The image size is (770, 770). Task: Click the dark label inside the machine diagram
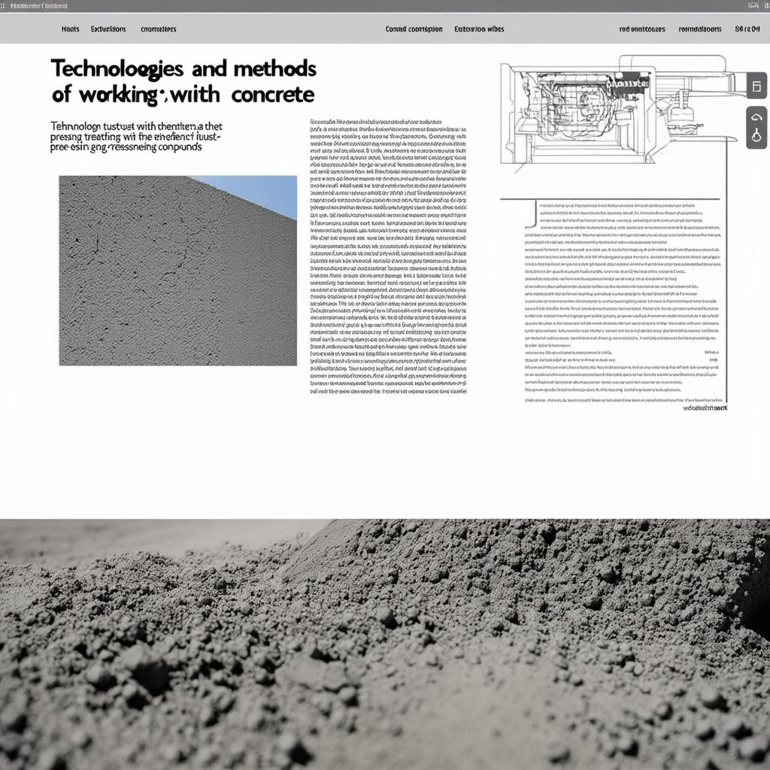(x=633, y=86)
